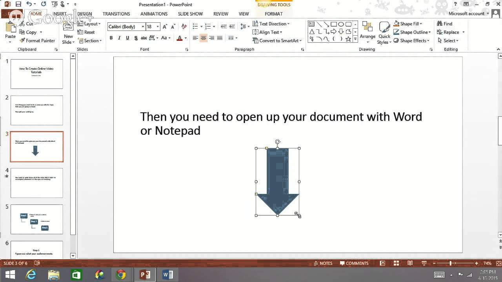The height and width of the screenshot is (282, 502).
Task: Apply Strikethrough text formatting
Action: pyautogui.click(x=144, y=38)
